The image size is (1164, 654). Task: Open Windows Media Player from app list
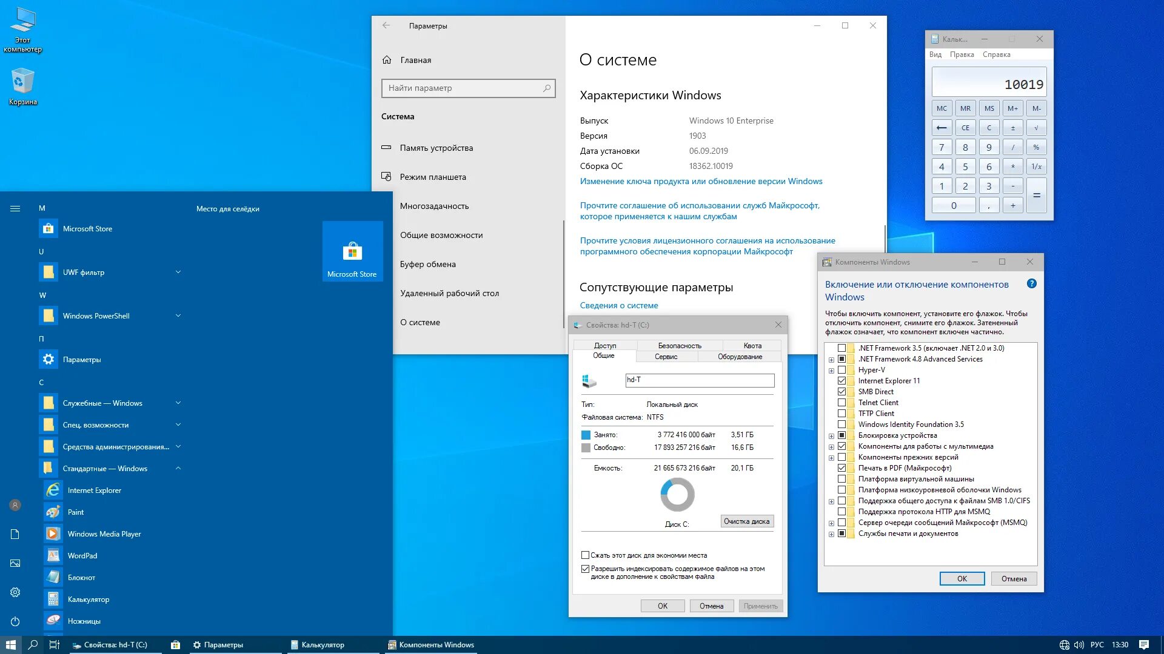(104, 533)
